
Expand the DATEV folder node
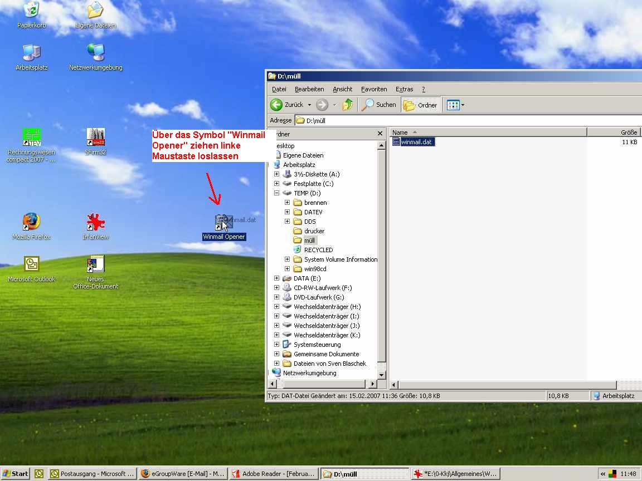point(287,212)
